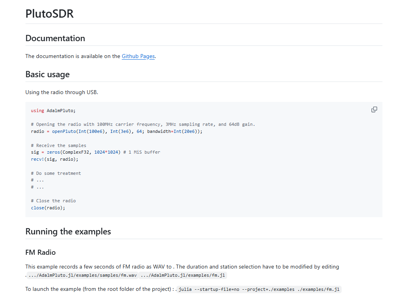This screenshot has height=303, width=404.
Task: Click the openPluto code line
Action: point(116,132)
